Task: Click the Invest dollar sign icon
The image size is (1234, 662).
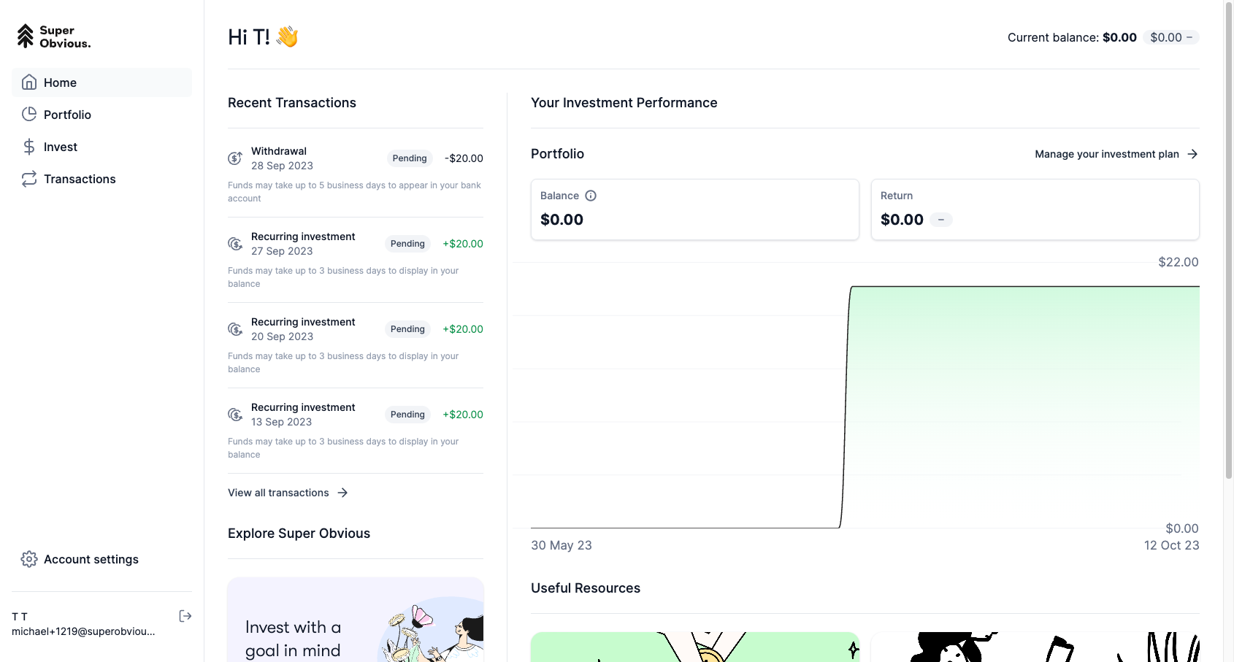Action: click(29, 147)
